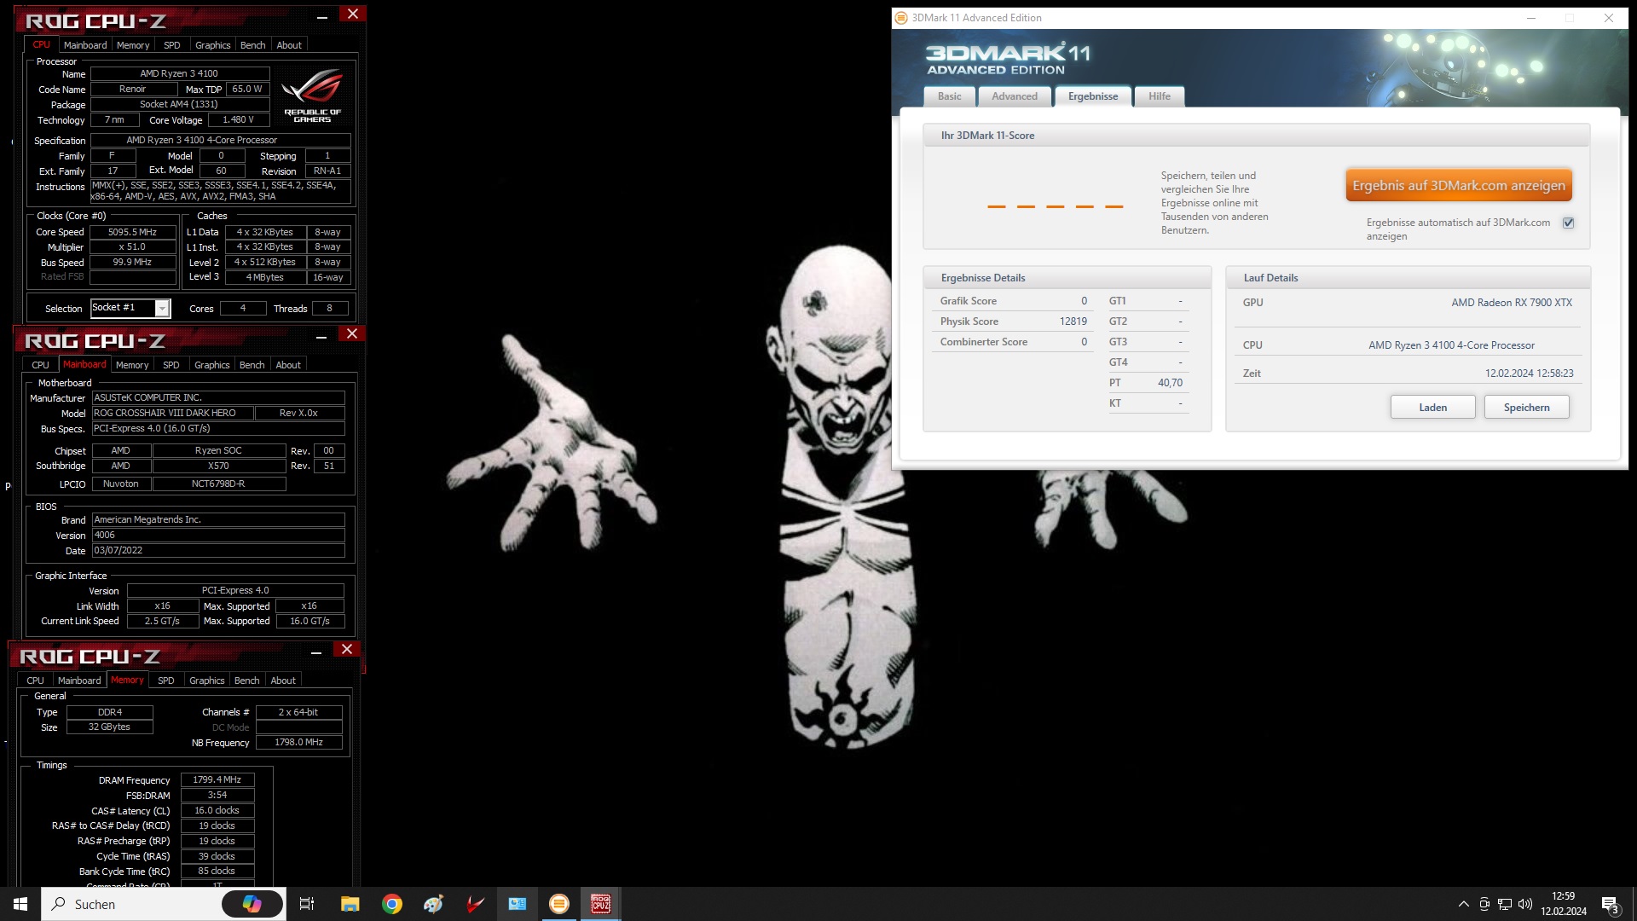Select the Ergebnisse tab in 3DMark
The width and height of the screenshot is (1637, 921).
pos(1093,96)
